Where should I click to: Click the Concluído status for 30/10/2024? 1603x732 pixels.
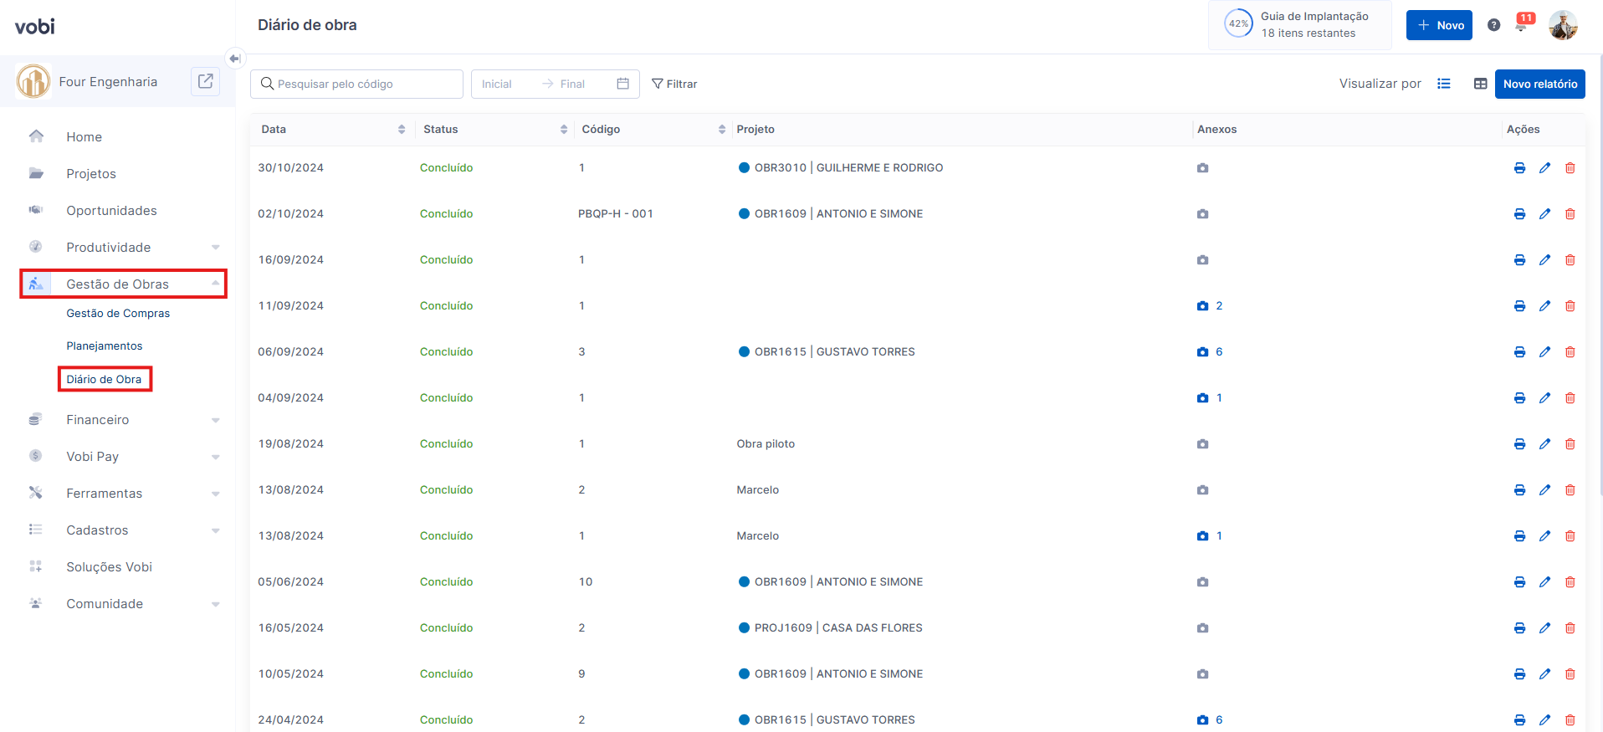point(446,168)
